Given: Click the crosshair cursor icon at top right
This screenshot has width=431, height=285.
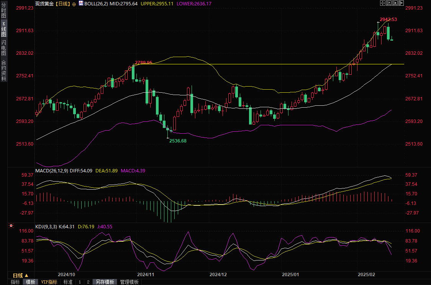Looking at the screenshot, I should (382, 3).
